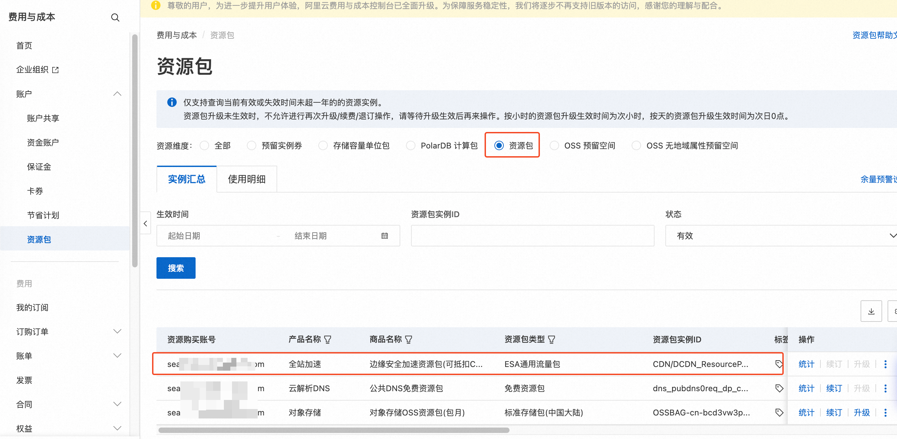Click the filter icon beside 商品名称
Screen dimensions: 897x439
(x=409, y=339)
